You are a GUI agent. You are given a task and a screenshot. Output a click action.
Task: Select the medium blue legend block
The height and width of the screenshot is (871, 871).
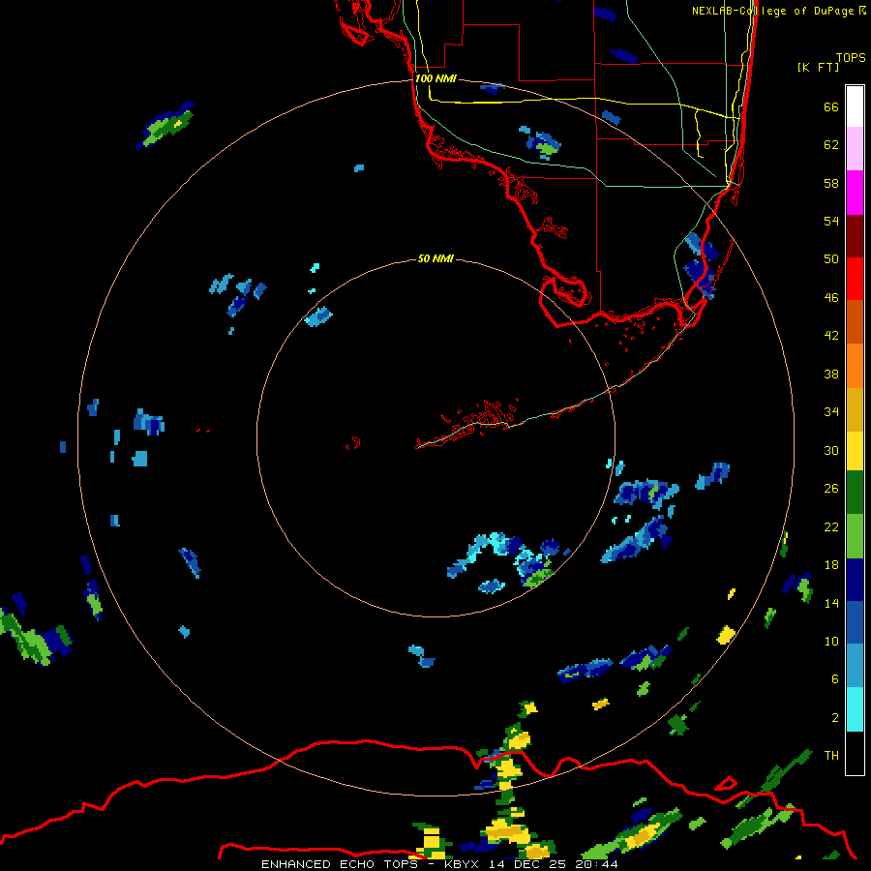click(x=855, y=622)
